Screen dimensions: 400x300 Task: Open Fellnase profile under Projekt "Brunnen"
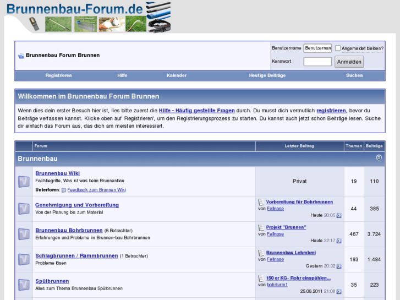[x=275, y=234]
